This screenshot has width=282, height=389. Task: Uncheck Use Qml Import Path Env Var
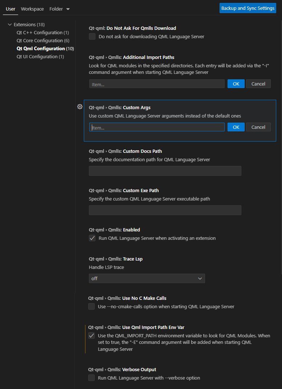click(x=91, y=335)
